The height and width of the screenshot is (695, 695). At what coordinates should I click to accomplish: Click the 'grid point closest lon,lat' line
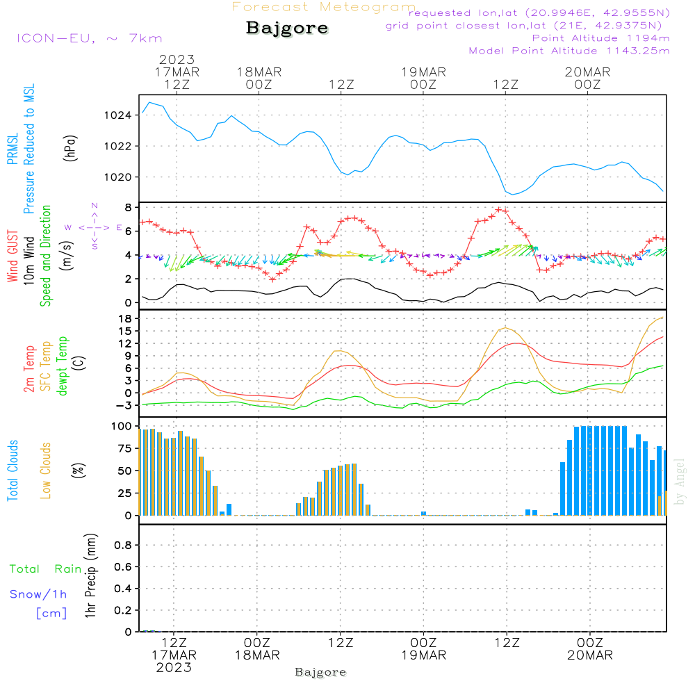point(523,26)
